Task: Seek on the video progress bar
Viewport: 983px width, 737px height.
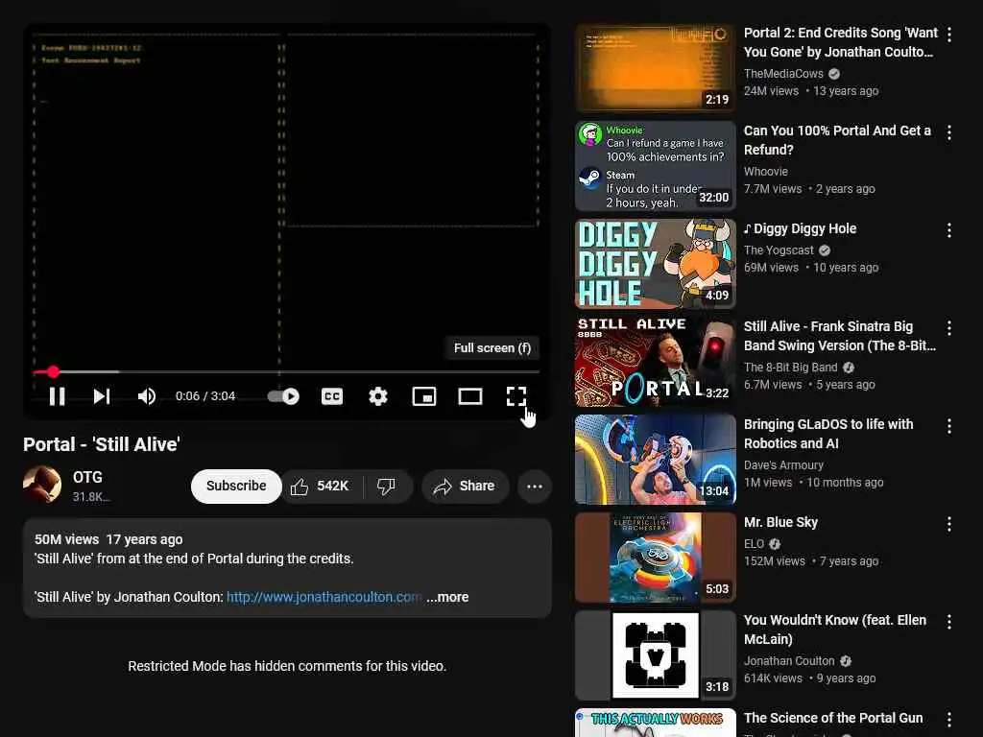Action: click(286, 371)
